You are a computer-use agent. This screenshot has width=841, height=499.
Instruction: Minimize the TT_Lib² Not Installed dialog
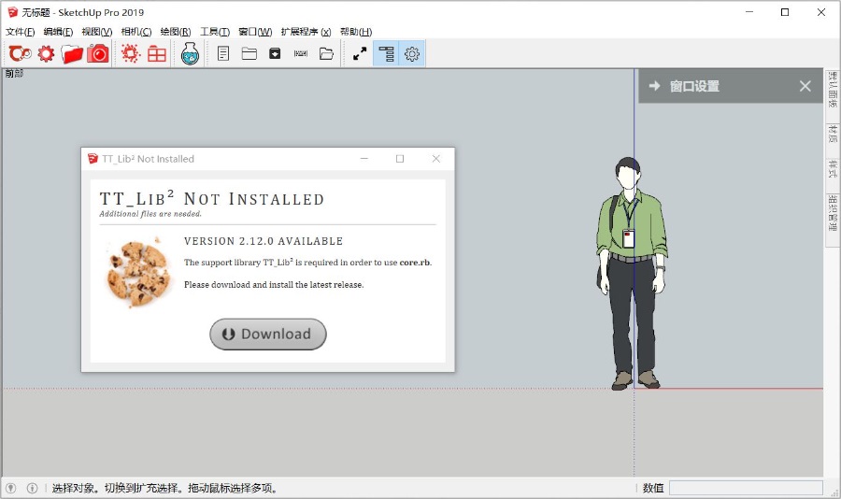click(x=364, y=159)
